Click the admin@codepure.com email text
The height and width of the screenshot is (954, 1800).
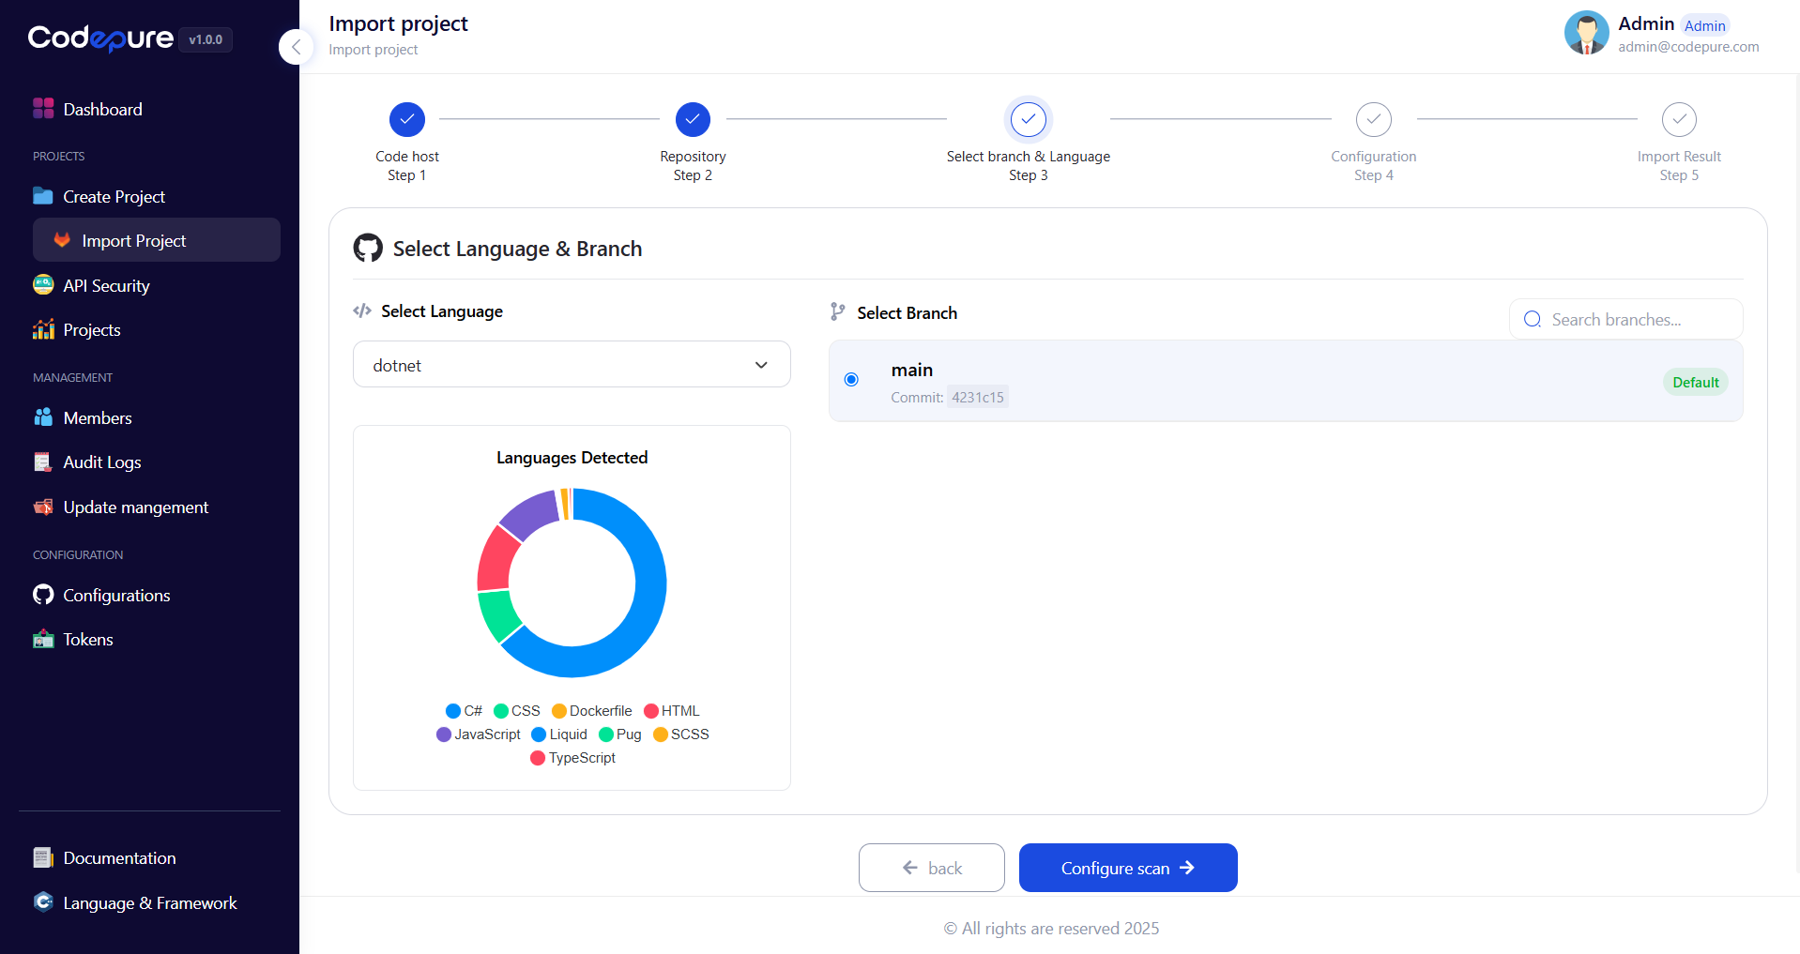[x=1688, y=47]
